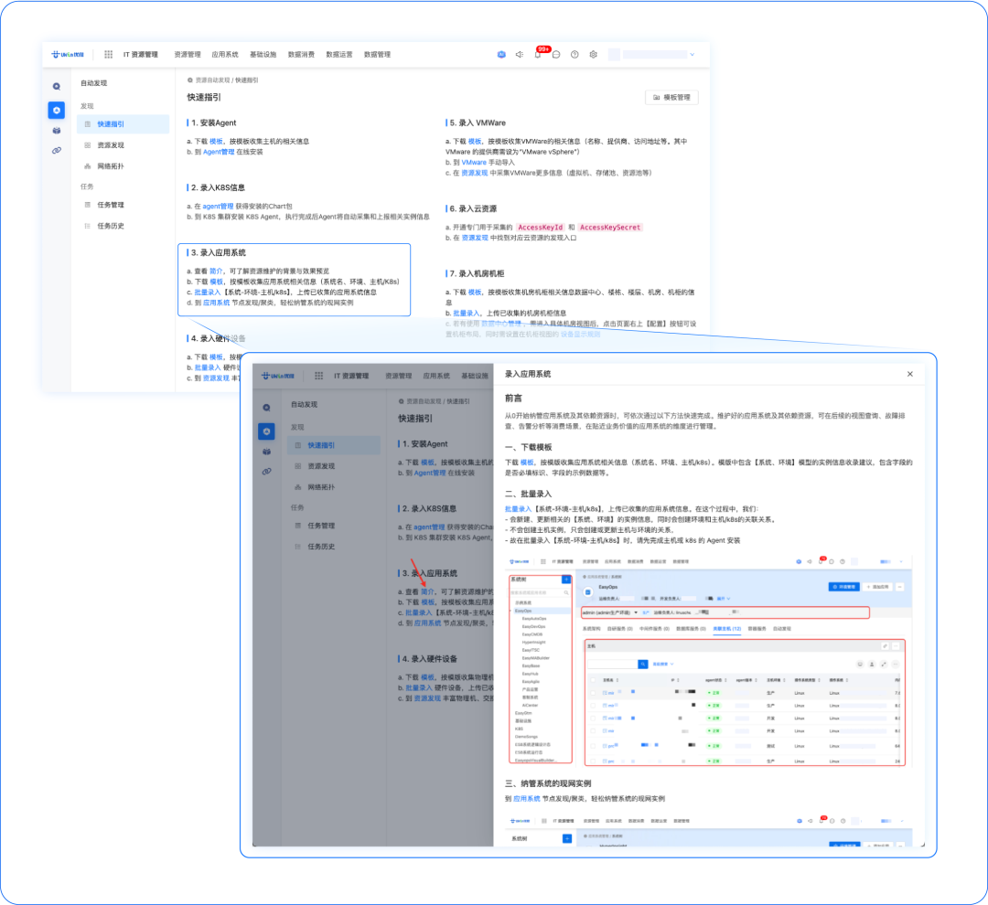The width and height of the screenshot is (988, 905).
Task: Click the search icon in upper left rail
Action: coord(57,87)
